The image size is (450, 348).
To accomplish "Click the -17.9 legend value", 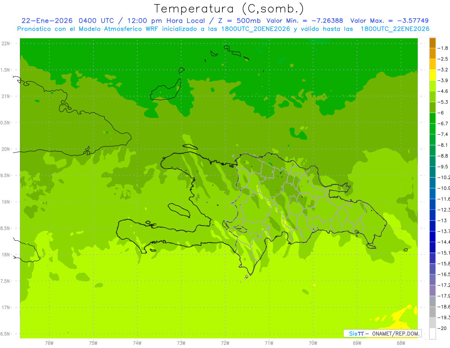I will click(444, 296).
